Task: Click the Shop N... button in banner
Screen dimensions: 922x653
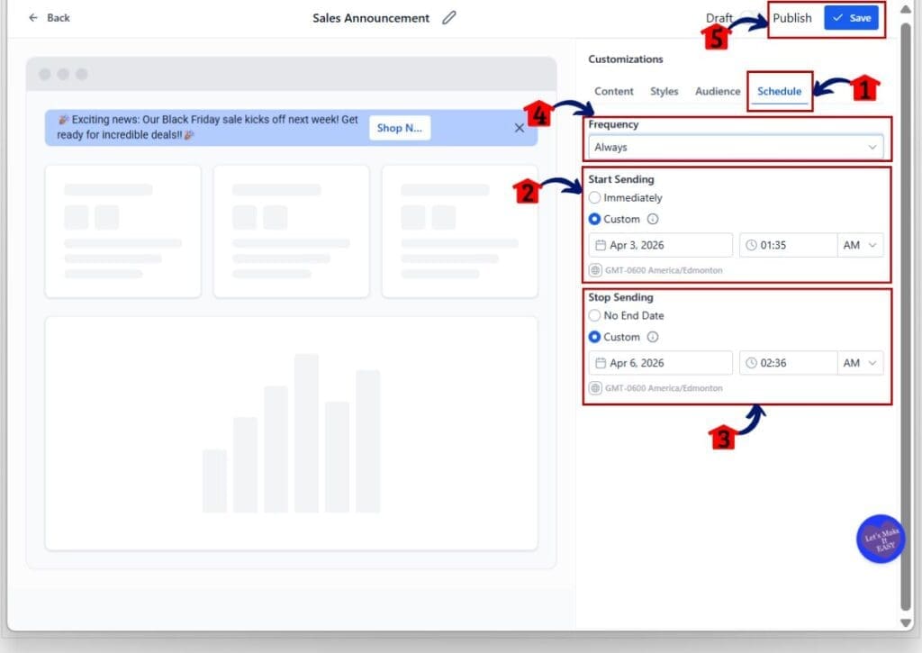Action: point(400,128)
